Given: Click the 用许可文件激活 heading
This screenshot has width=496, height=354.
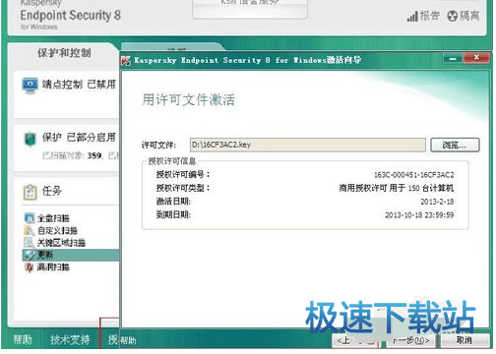Looking at the screenshot, I should point(189,99).
